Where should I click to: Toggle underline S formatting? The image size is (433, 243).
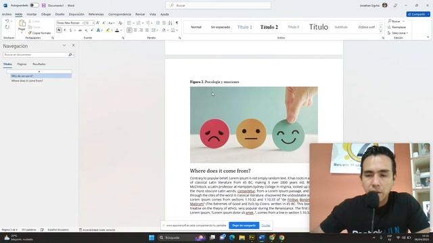[x=70, y=30]
